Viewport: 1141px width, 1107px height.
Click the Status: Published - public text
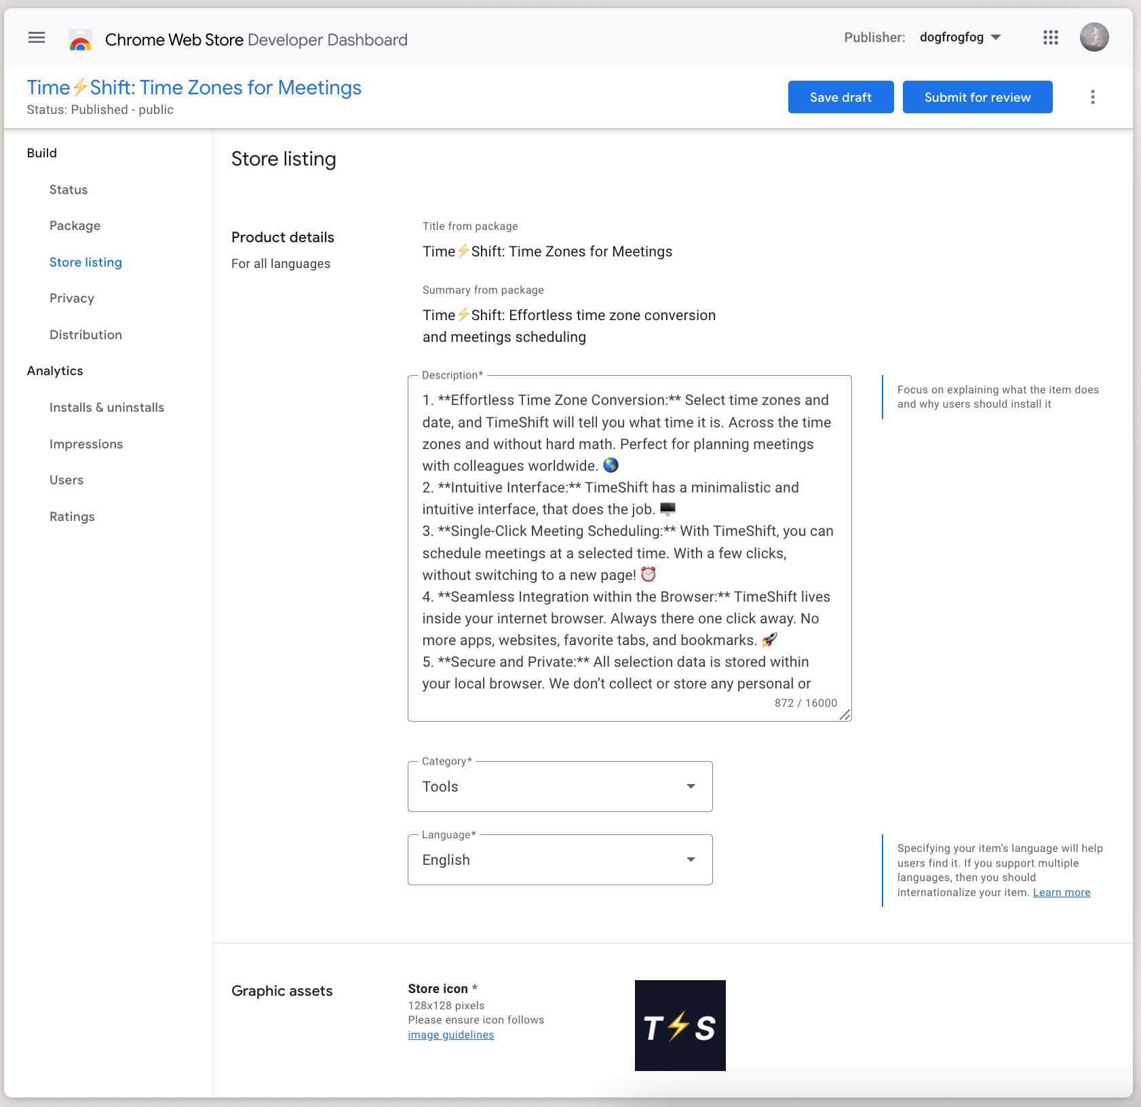[x=100, y=110]
